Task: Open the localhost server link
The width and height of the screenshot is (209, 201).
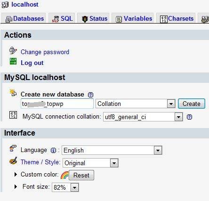Action: click(x=25, y=5)
